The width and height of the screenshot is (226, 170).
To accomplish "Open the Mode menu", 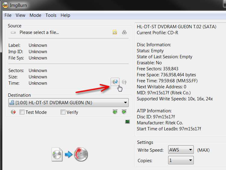I will [x=35, y=15].
